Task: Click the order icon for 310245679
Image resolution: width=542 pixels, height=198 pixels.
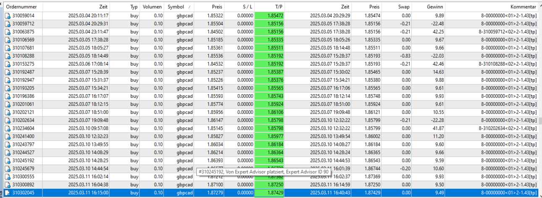Action: (8, 169)
